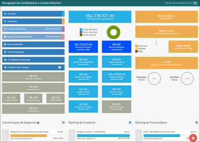This screenshot has height=142, width=200.
Task: Click the info icon beside Ranking de Fornecedores
Action: pyautogui.click(x=197, y=123)
